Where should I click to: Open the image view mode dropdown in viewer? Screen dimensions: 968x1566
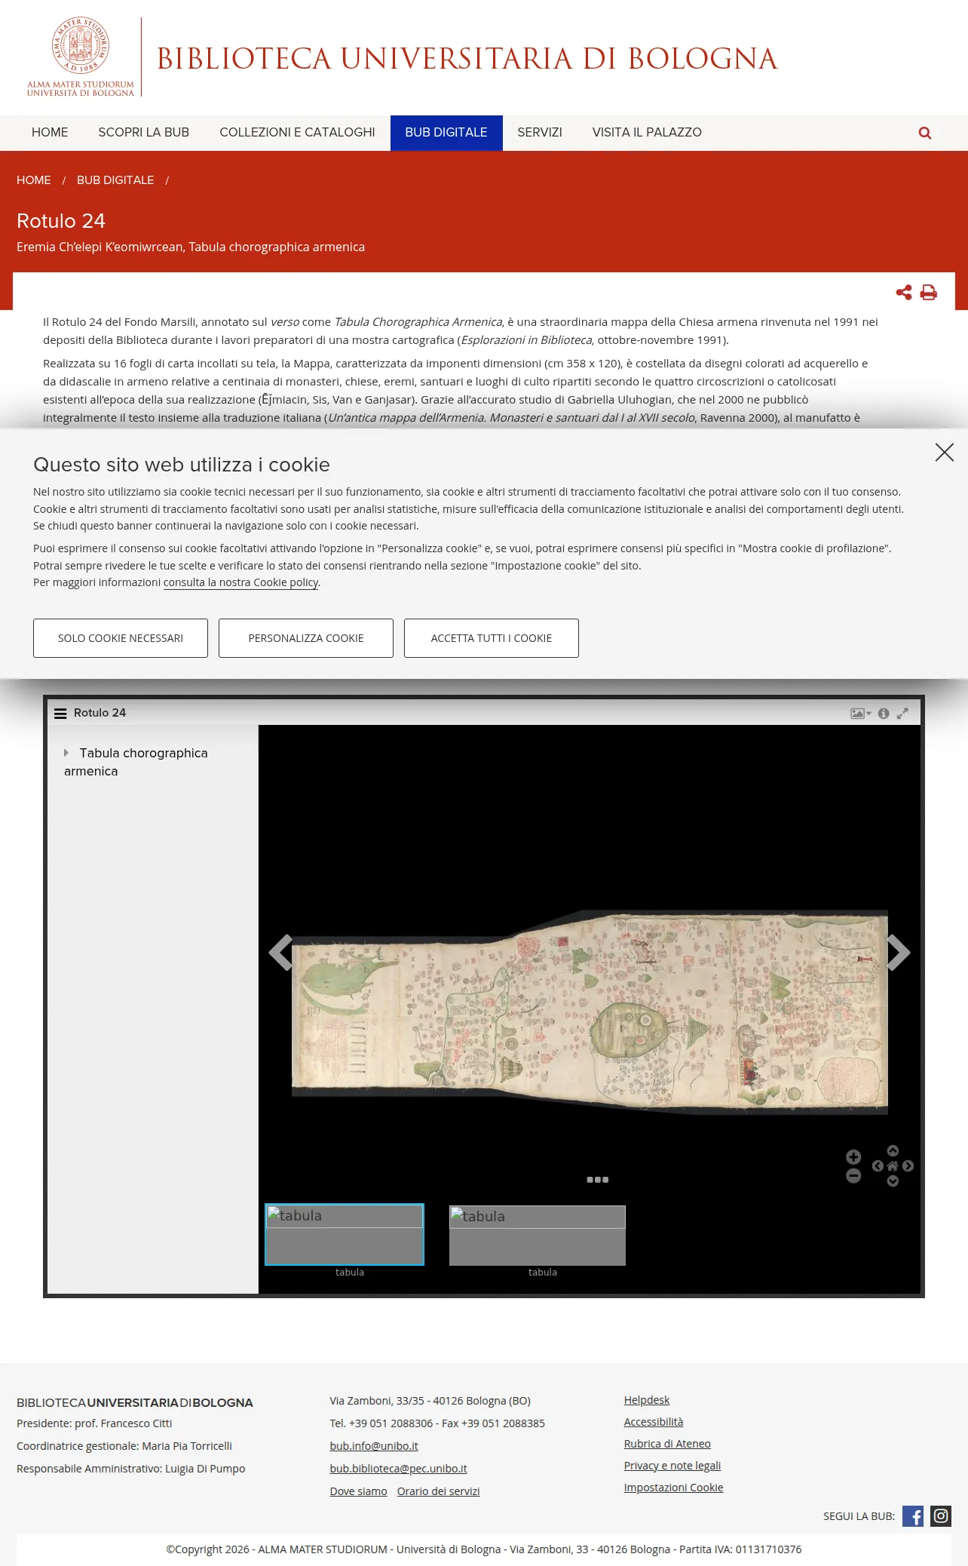860,713
